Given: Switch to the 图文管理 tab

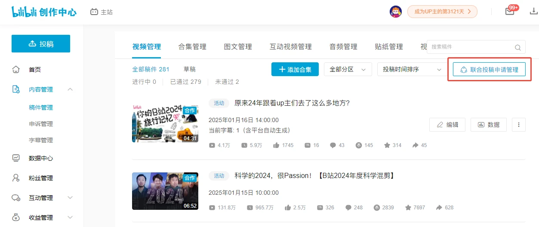Looking at the screenshot, I should [238, 47].
